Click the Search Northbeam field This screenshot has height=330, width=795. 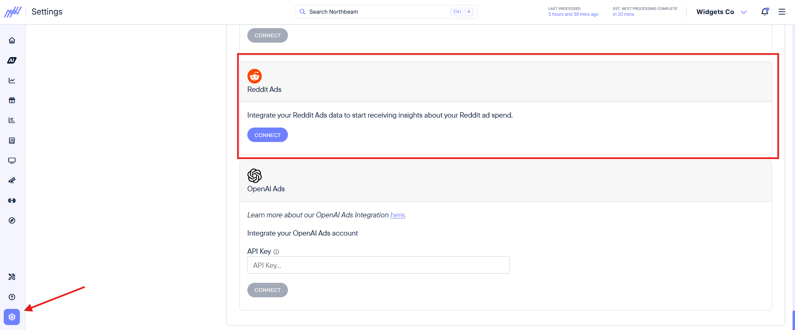coord(386,12)
